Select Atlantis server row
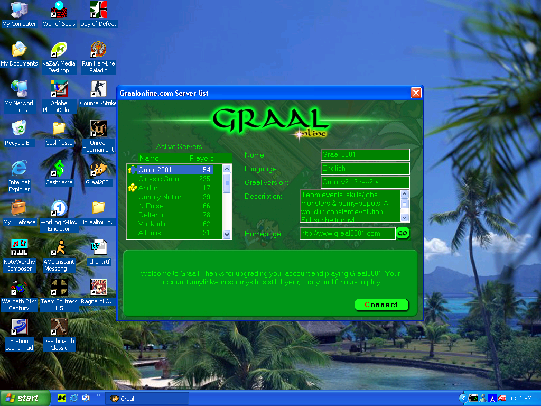 click(x=171, y=233)
